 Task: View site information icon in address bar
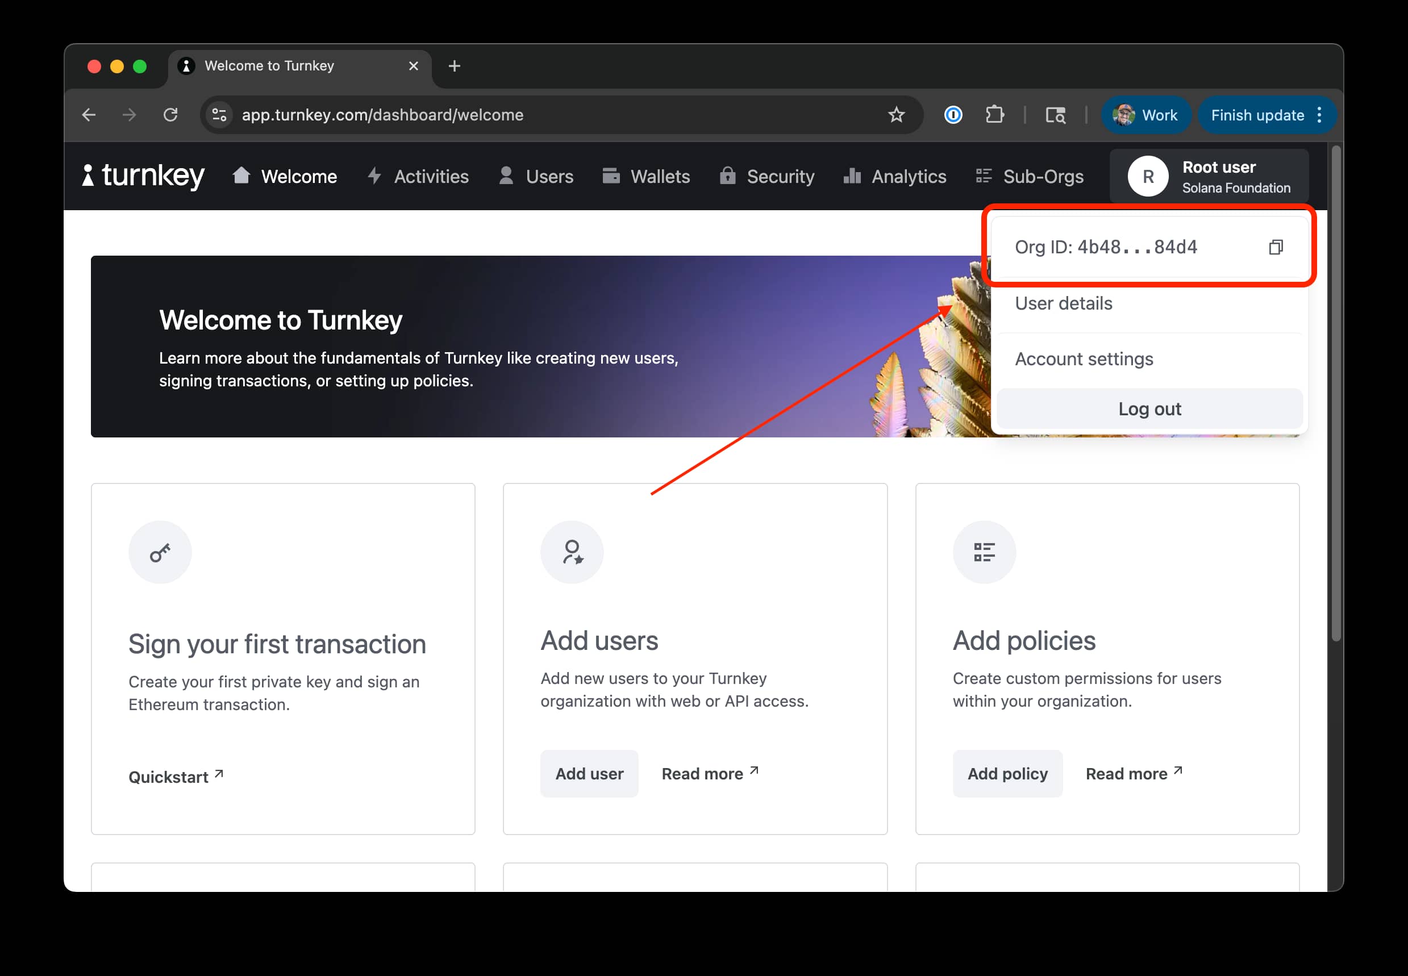tap(219, 114)
